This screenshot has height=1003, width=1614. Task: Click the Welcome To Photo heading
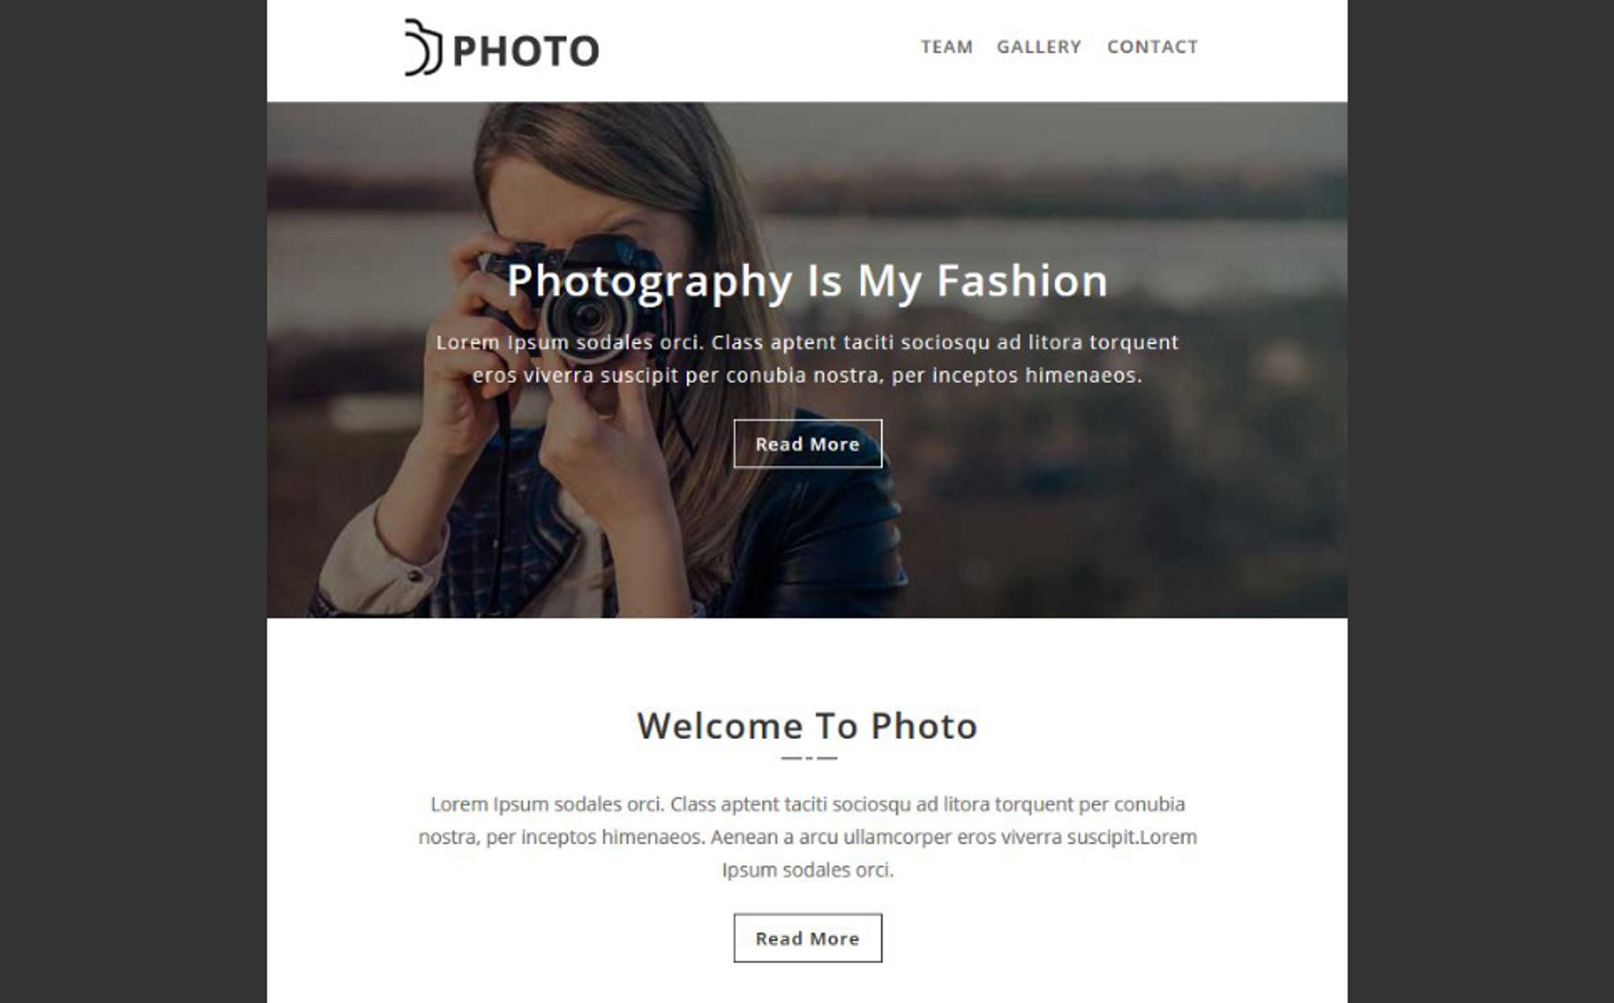tap(808, 726)
